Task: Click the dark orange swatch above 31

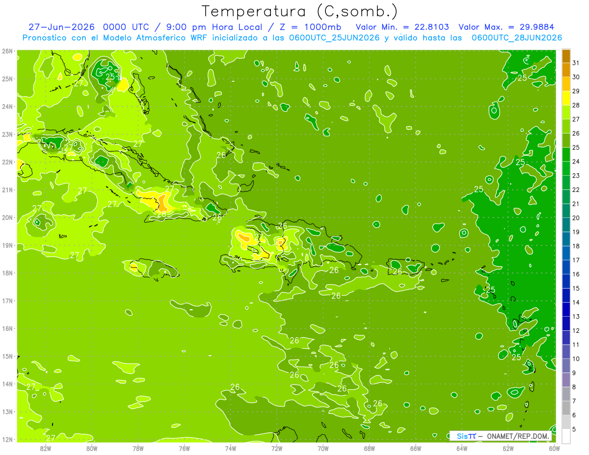Action: point(566,56)
